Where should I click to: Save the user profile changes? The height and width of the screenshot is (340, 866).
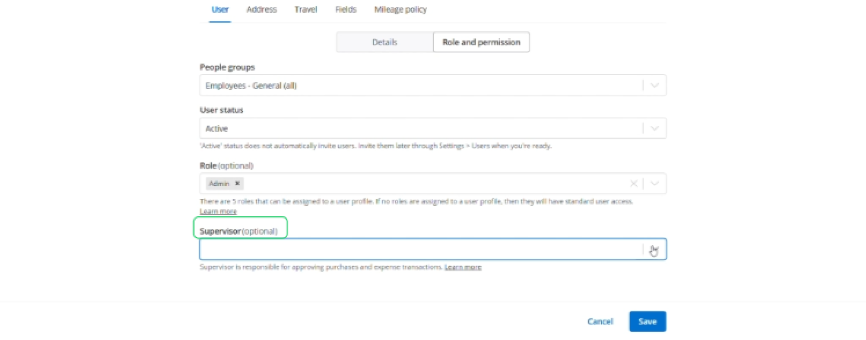click(647, 321)
